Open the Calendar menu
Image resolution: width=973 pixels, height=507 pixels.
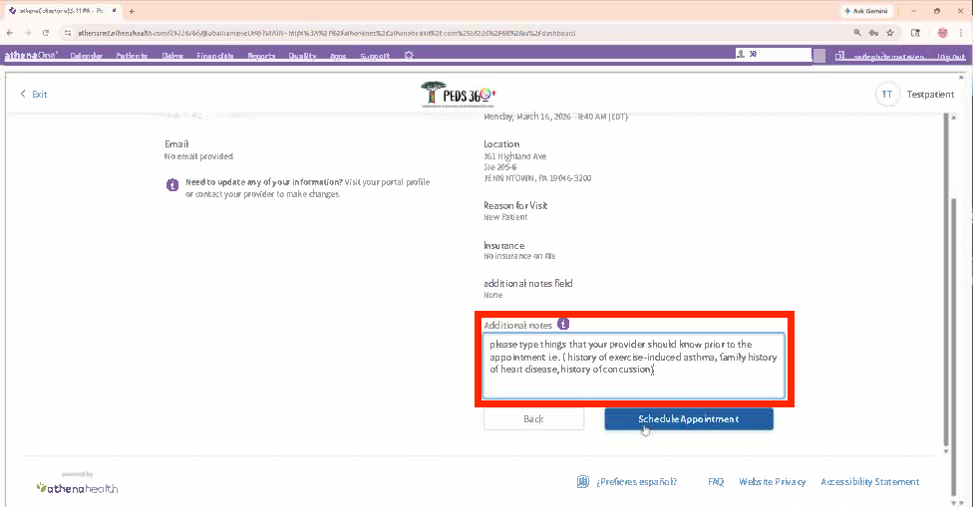pyautogui.click(x=87, y=56)
